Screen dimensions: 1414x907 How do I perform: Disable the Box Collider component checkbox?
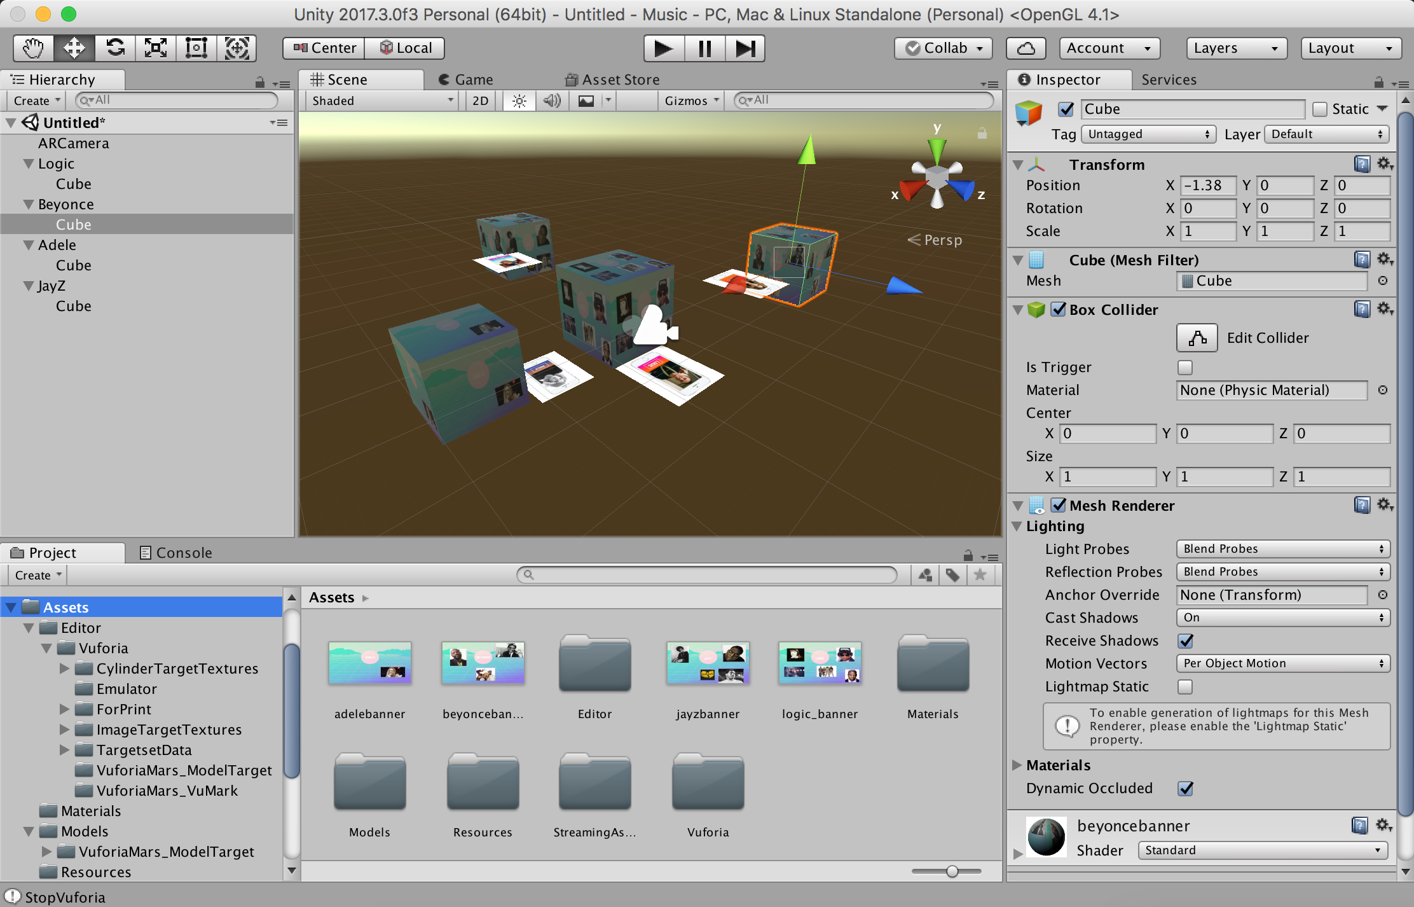tap(1058, 309)
